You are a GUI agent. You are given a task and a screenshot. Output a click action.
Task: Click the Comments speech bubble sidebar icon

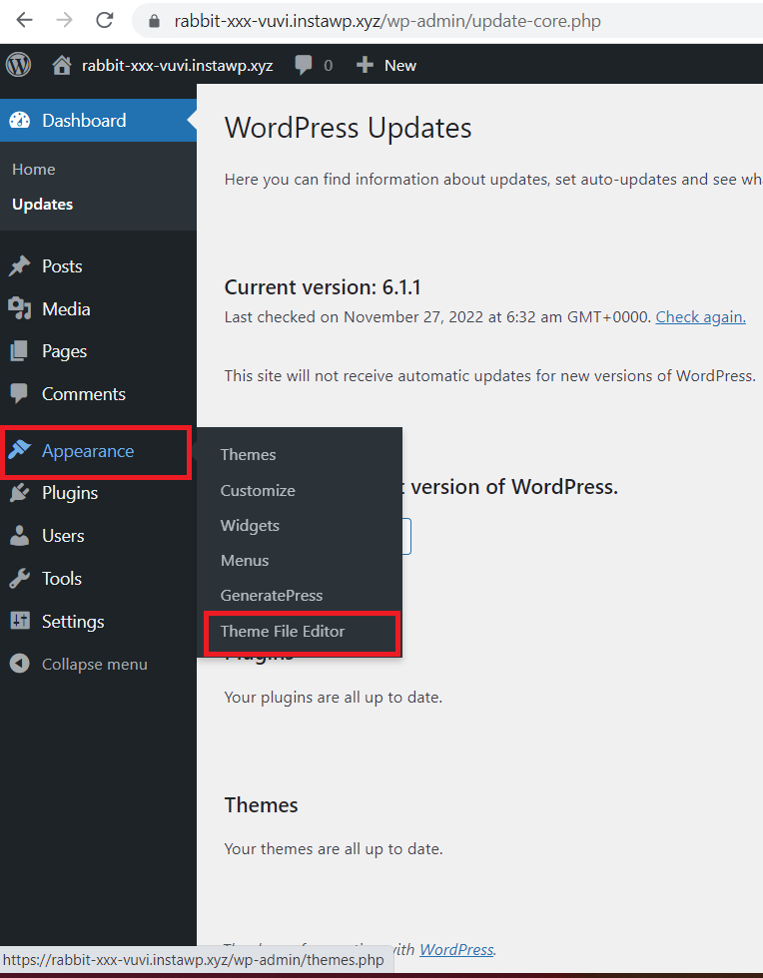pyautogui.click(x=19, y=393)
